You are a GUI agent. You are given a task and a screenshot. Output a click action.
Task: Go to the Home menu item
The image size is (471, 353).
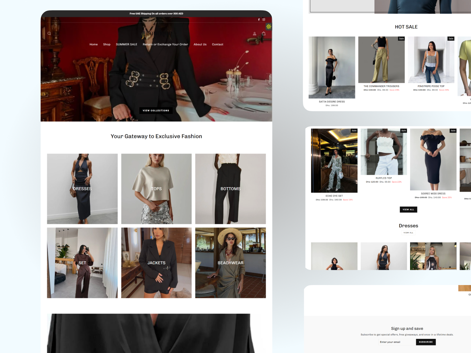pyautogui.click(x=94, y=44)
